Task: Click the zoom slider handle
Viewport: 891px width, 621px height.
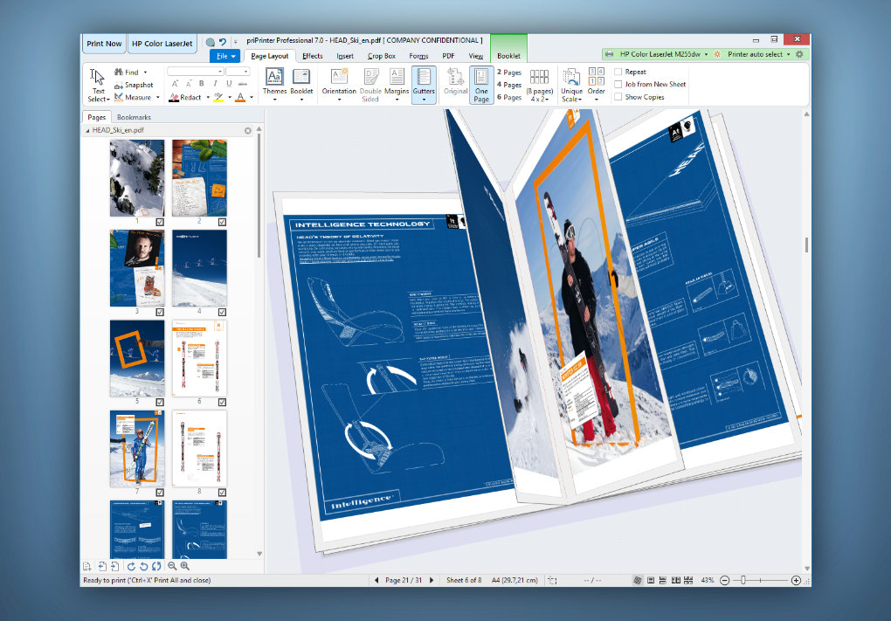Action: click(743, 580)
